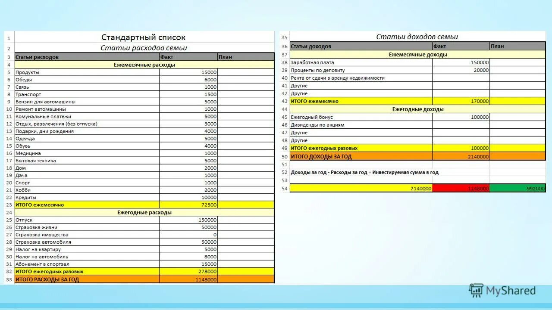Select the "Подарки, дни рождения" cell
This screenshot has width=552, height=310.
tap(87, 131)
